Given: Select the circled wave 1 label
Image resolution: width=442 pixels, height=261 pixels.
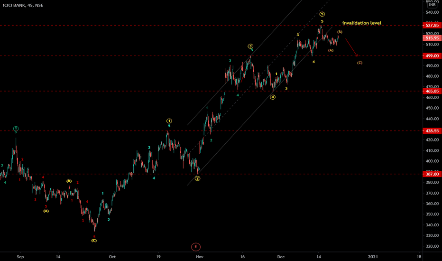Looking at the screenshot, I should pyautogui.click(x=169, y=121).
